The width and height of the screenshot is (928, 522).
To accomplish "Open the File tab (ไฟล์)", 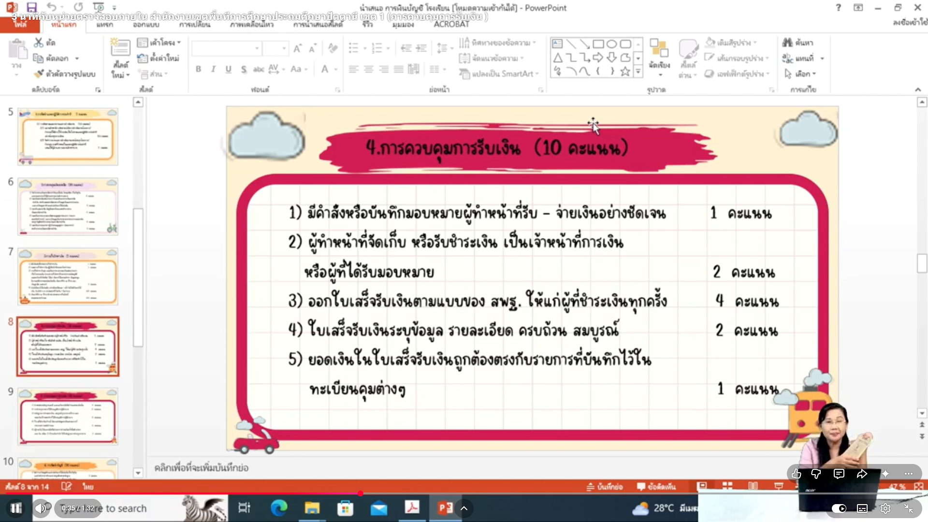I will point(20,25).
